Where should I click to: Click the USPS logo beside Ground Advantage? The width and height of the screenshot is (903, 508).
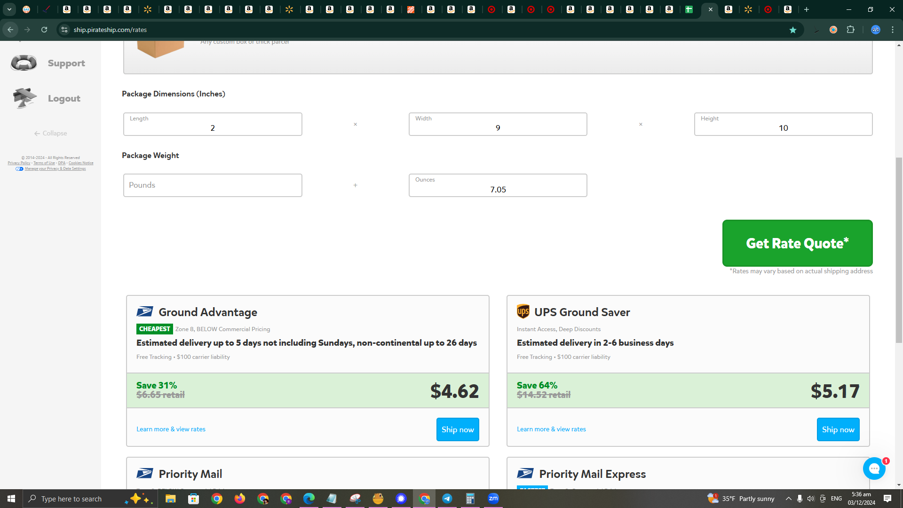pyautogui.click(x=144, y=312)
